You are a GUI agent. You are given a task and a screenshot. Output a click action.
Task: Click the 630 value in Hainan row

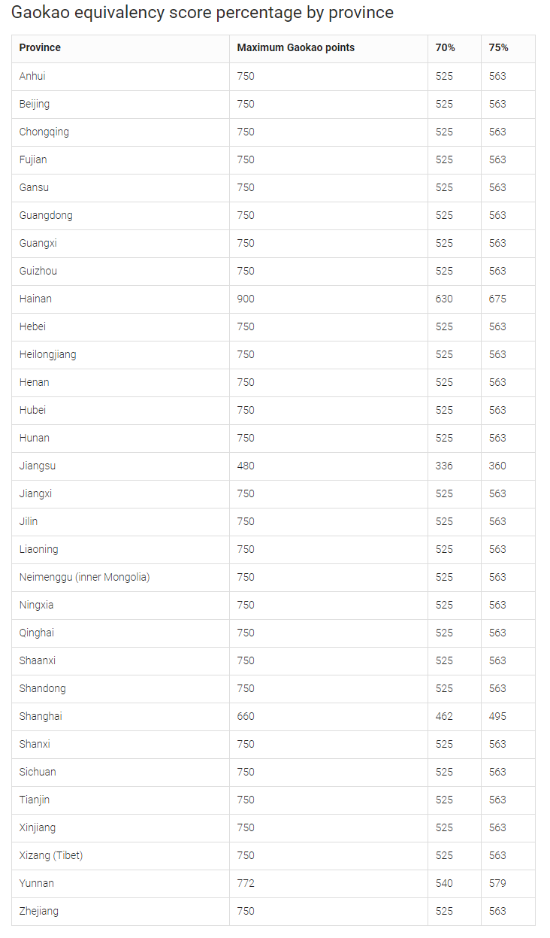(444, 299)
